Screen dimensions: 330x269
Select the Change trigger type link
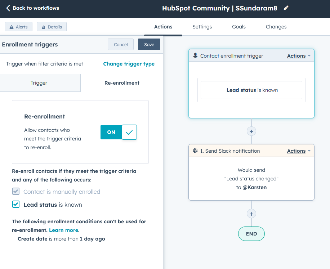tap(129, 63)
